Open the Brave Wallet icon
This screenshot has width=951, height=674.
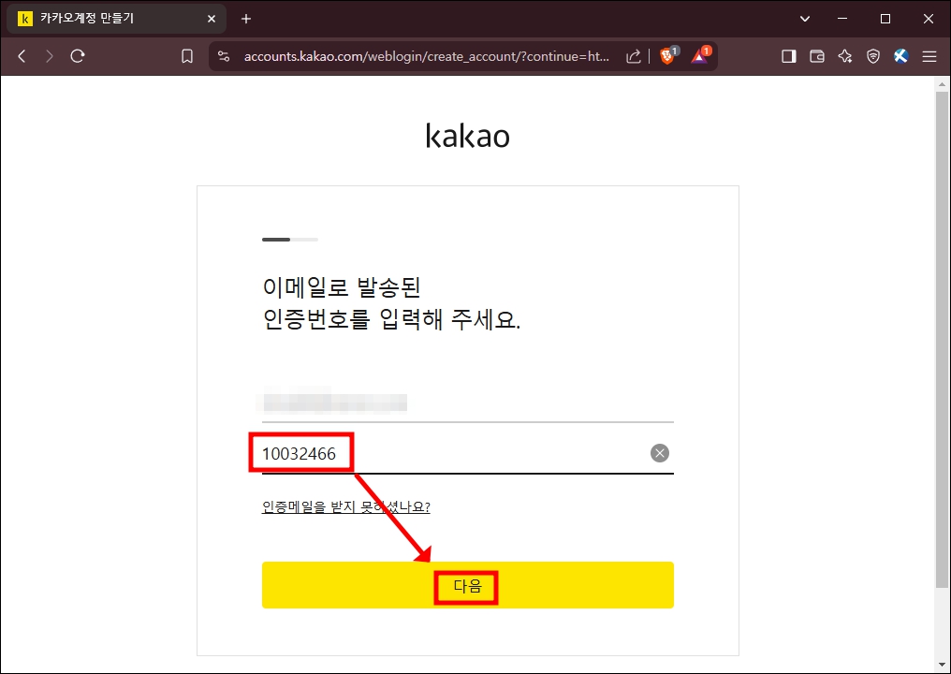click(817, 56)
